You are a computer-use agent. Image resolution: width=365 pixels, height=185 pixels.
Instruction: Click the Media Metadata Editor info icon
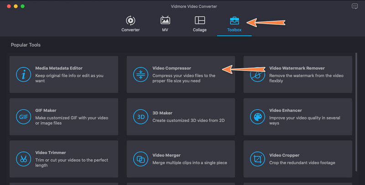(23, 74)
